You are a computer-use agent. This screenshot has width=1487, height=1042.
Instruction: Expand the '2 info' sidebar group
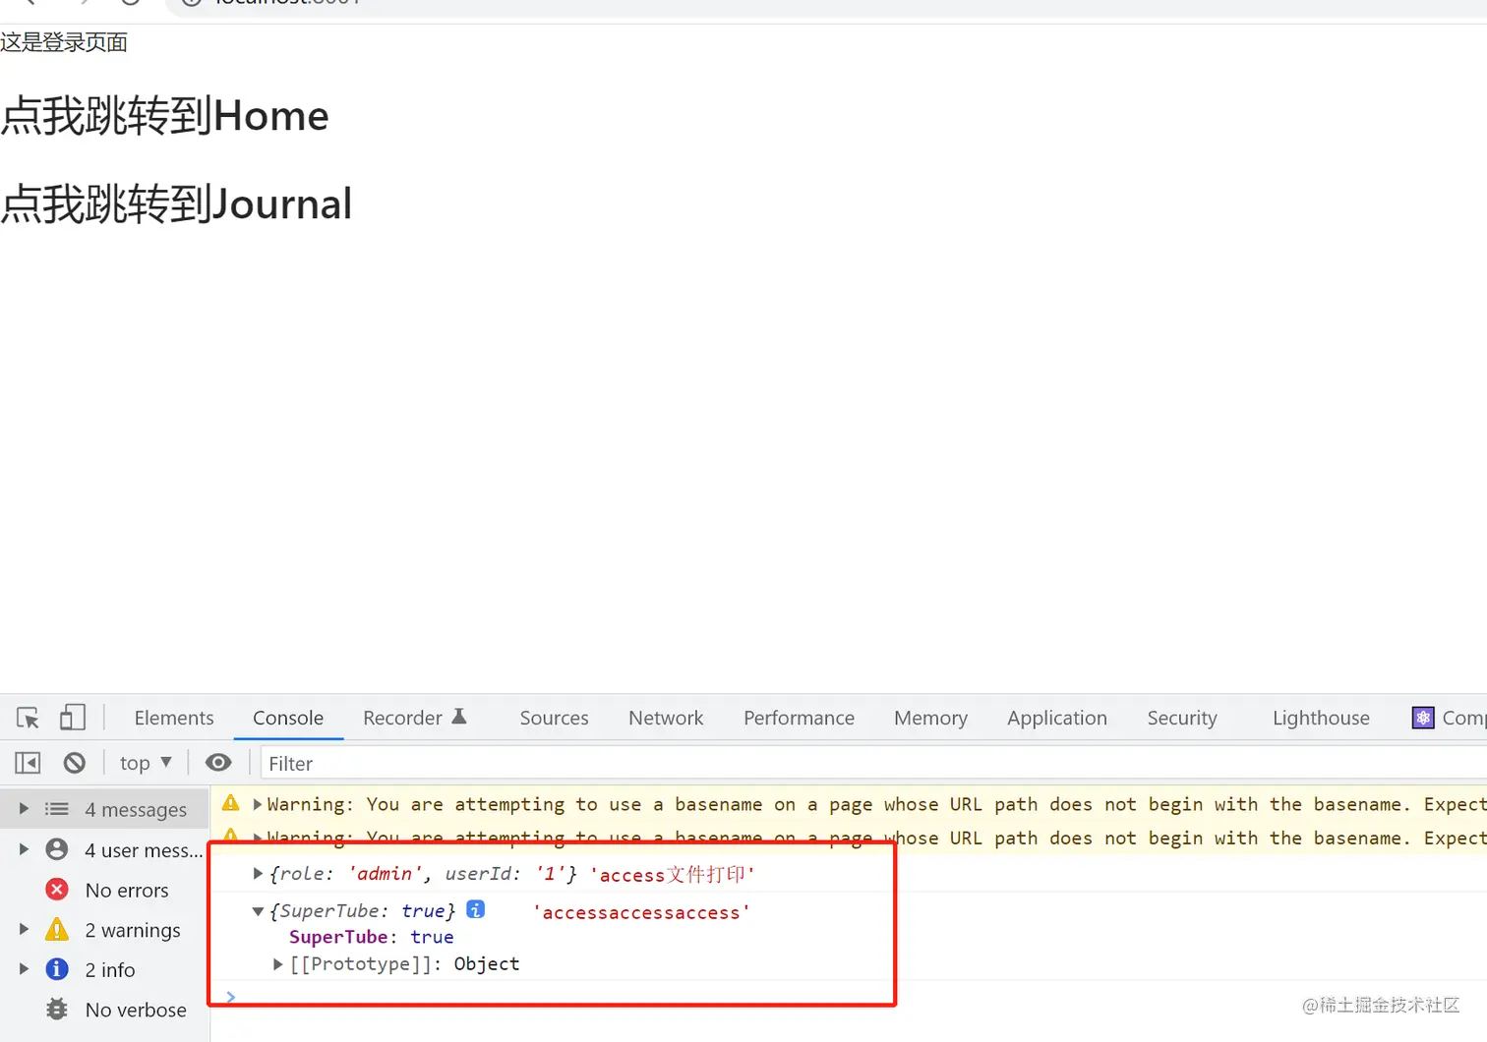pos(24,969)
